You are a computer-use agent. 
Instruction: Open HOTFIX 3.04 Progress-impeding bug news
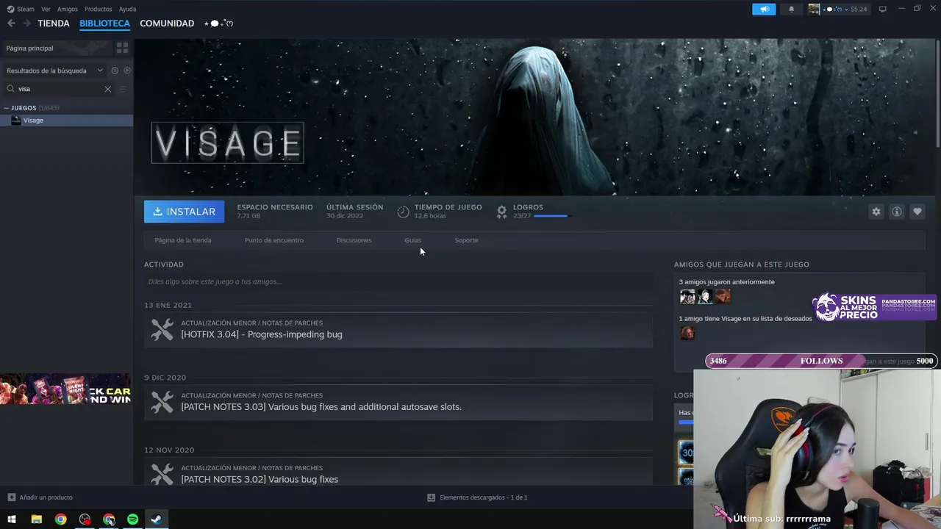tap(398, 330)
